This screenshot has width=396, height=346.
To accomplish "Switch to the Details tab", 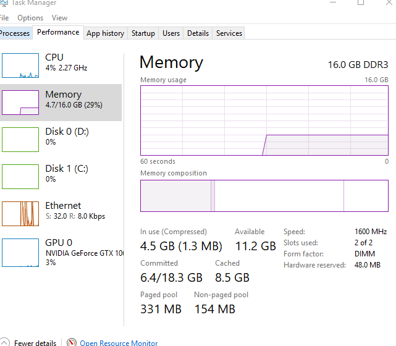I will click(x=198, y=33).
